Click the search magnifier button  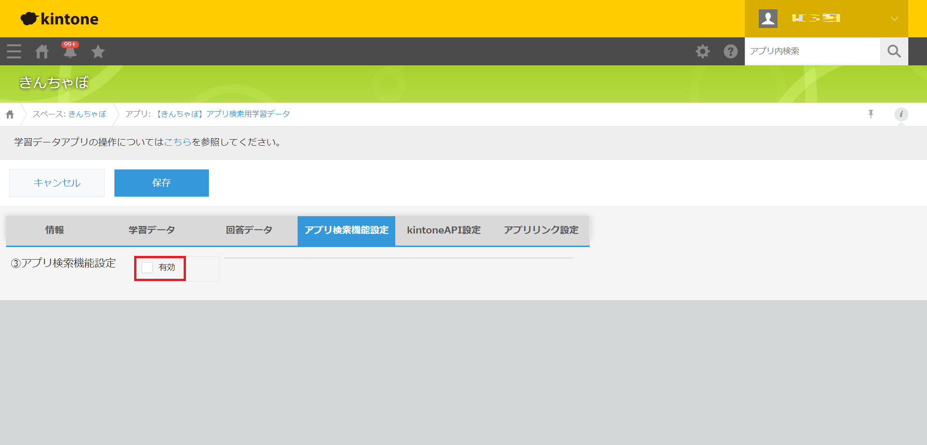coord(894,51)
